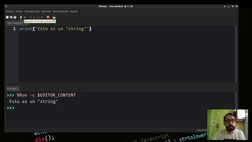Viewport: 252px width, 142px height.
Task: Click the step over debug icon
Action: click(31, 17)
